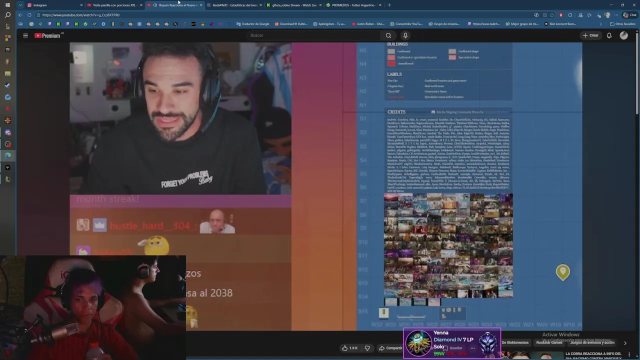
Task: Select the Rockstar Games chip
Action: (549, 342)
